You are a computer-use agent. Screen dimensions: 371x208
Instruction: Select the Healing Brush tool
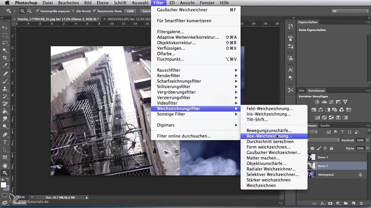pos(5,73)
